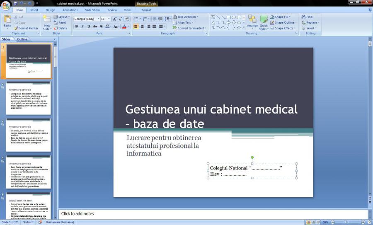The image size is (373, 225).
Task: Insert a New Slide
Action: (x=47, y=22)
